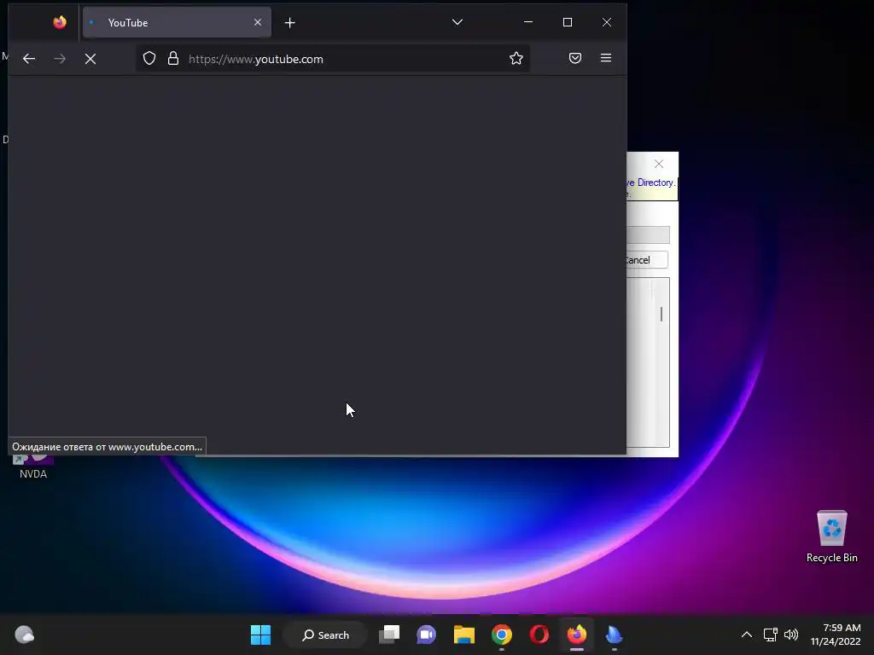Image resolution: width=874 pixels, height=655 pixels.
Task: Minimize the Firefox window
Action: [x=527, y=22]
